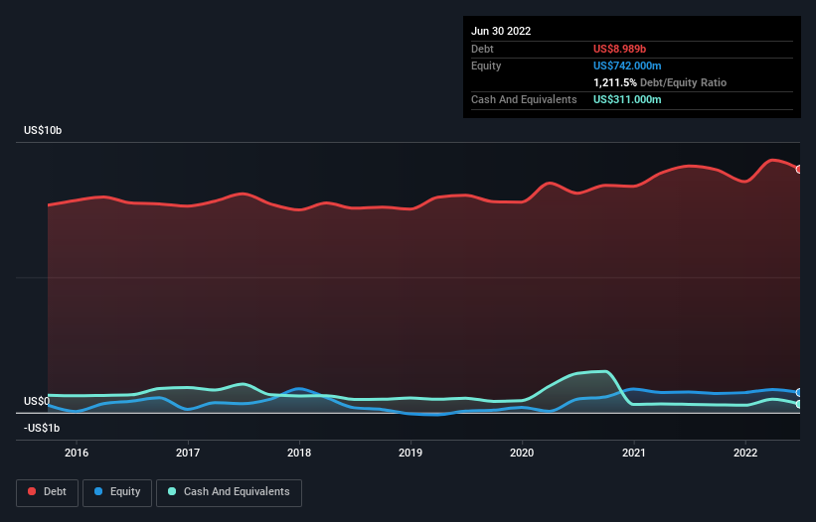This screenshot has width=816, height=522.
Task: Toggle the Debt series legend button
Action: pyautogui.click(x=47, y=492)
